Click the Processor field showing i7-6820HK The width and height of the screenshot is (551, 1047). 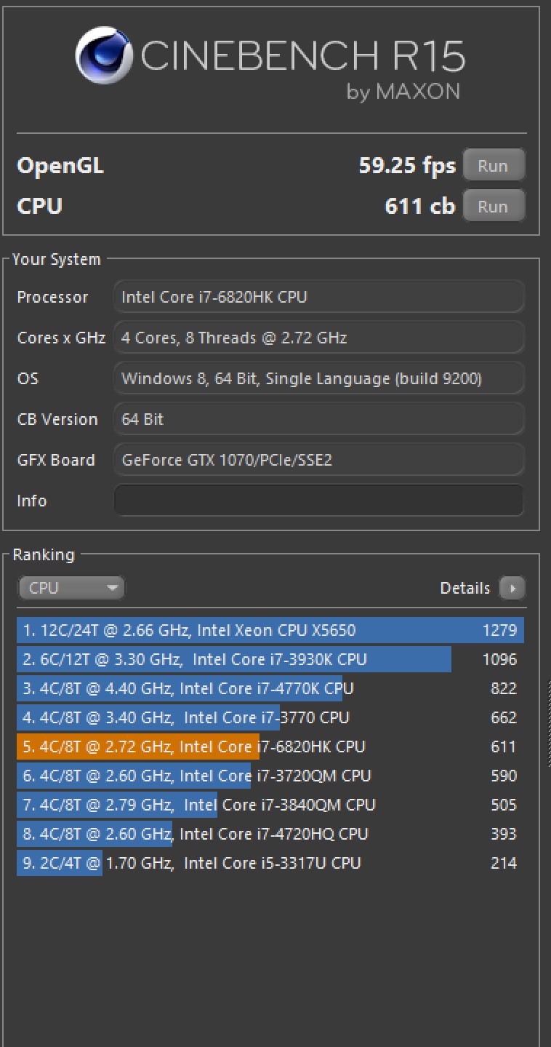(318, 297)
